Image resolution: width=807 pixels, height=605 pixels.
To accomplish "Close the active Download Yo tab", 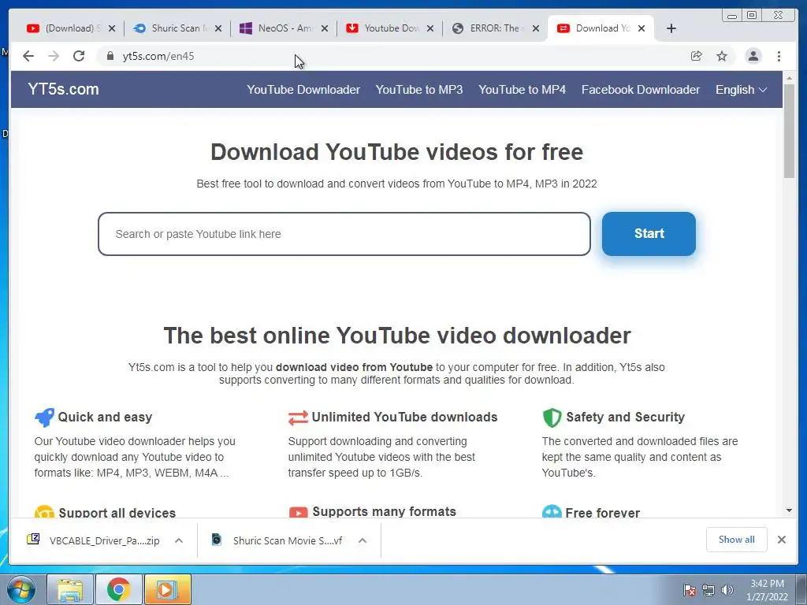I will pyautogui.click(x=642, y=28).
